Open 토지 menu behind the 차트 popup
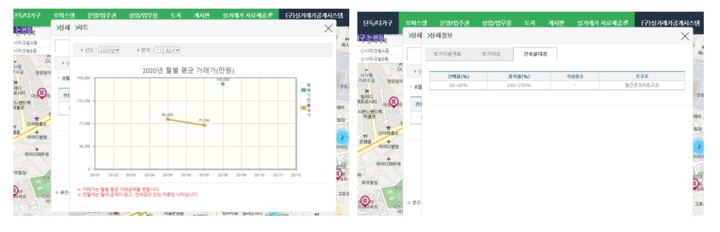Viewport: 720px width, 232px height. [175, 16]
